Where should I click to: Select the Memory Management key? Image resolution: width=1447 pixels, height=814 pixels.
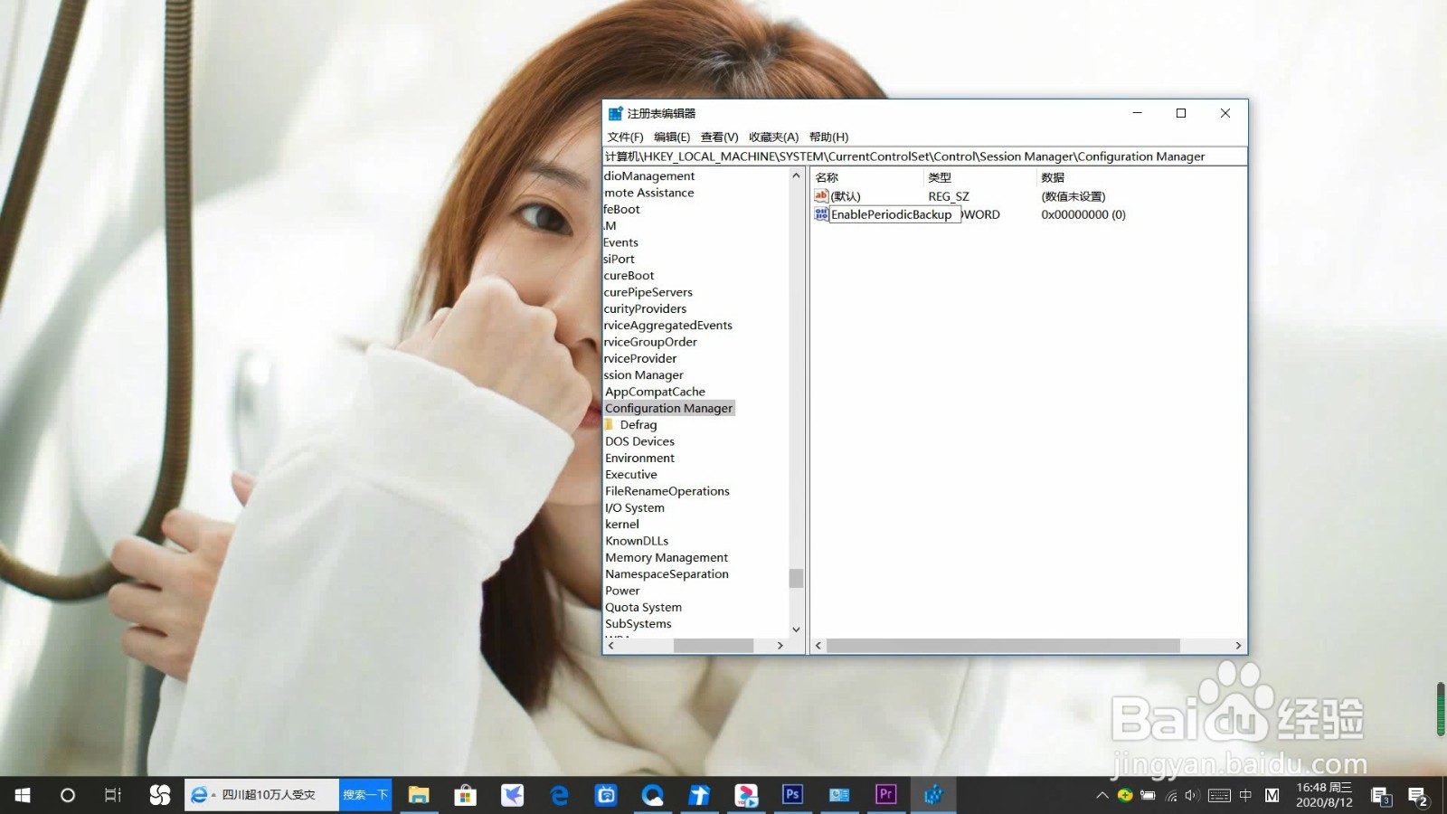click(667, 558)
